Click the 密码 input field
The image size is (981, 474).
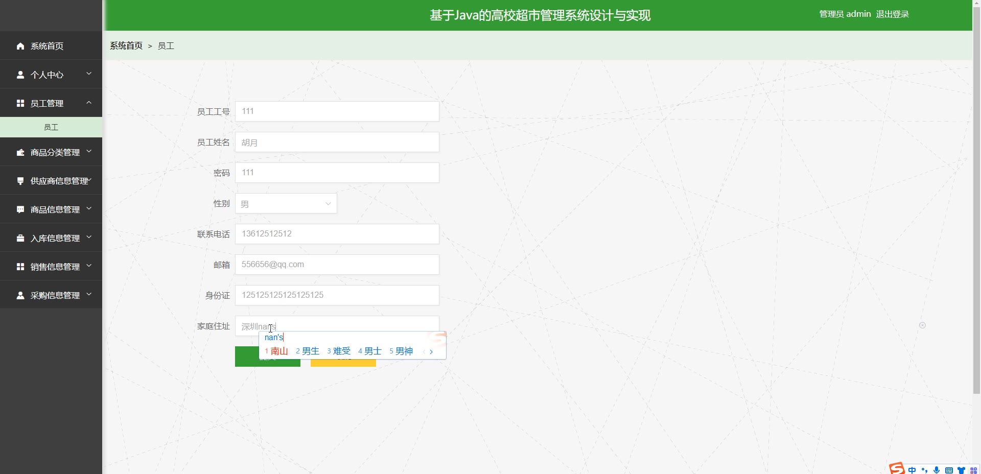[x=337, y=173]
